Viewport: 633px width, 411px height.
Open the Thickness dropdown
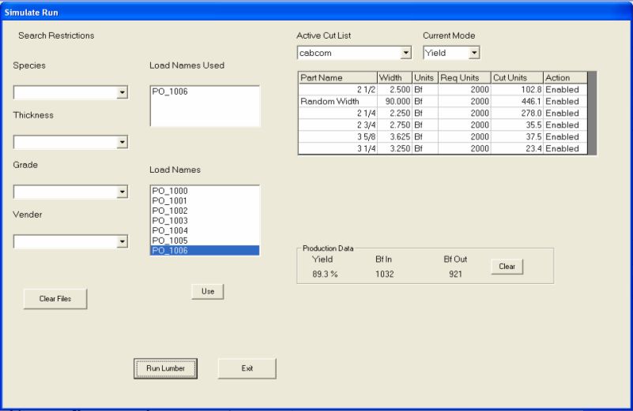point(122,142)
